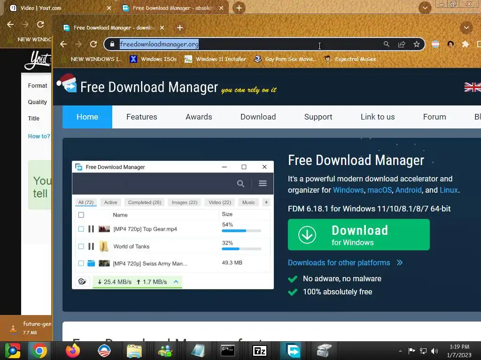Follow the macOS link
Viewport: 481px width, 360px height.
(380, 190)
